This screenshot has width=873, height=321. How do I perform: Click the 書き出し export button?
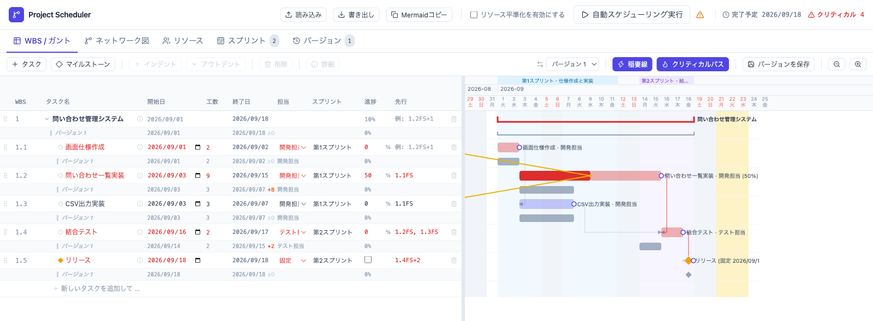[356, 15]
